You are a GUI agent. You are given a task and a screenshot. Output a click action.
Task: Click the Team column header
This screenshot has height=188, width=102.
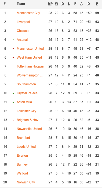(x=21, y=4)
